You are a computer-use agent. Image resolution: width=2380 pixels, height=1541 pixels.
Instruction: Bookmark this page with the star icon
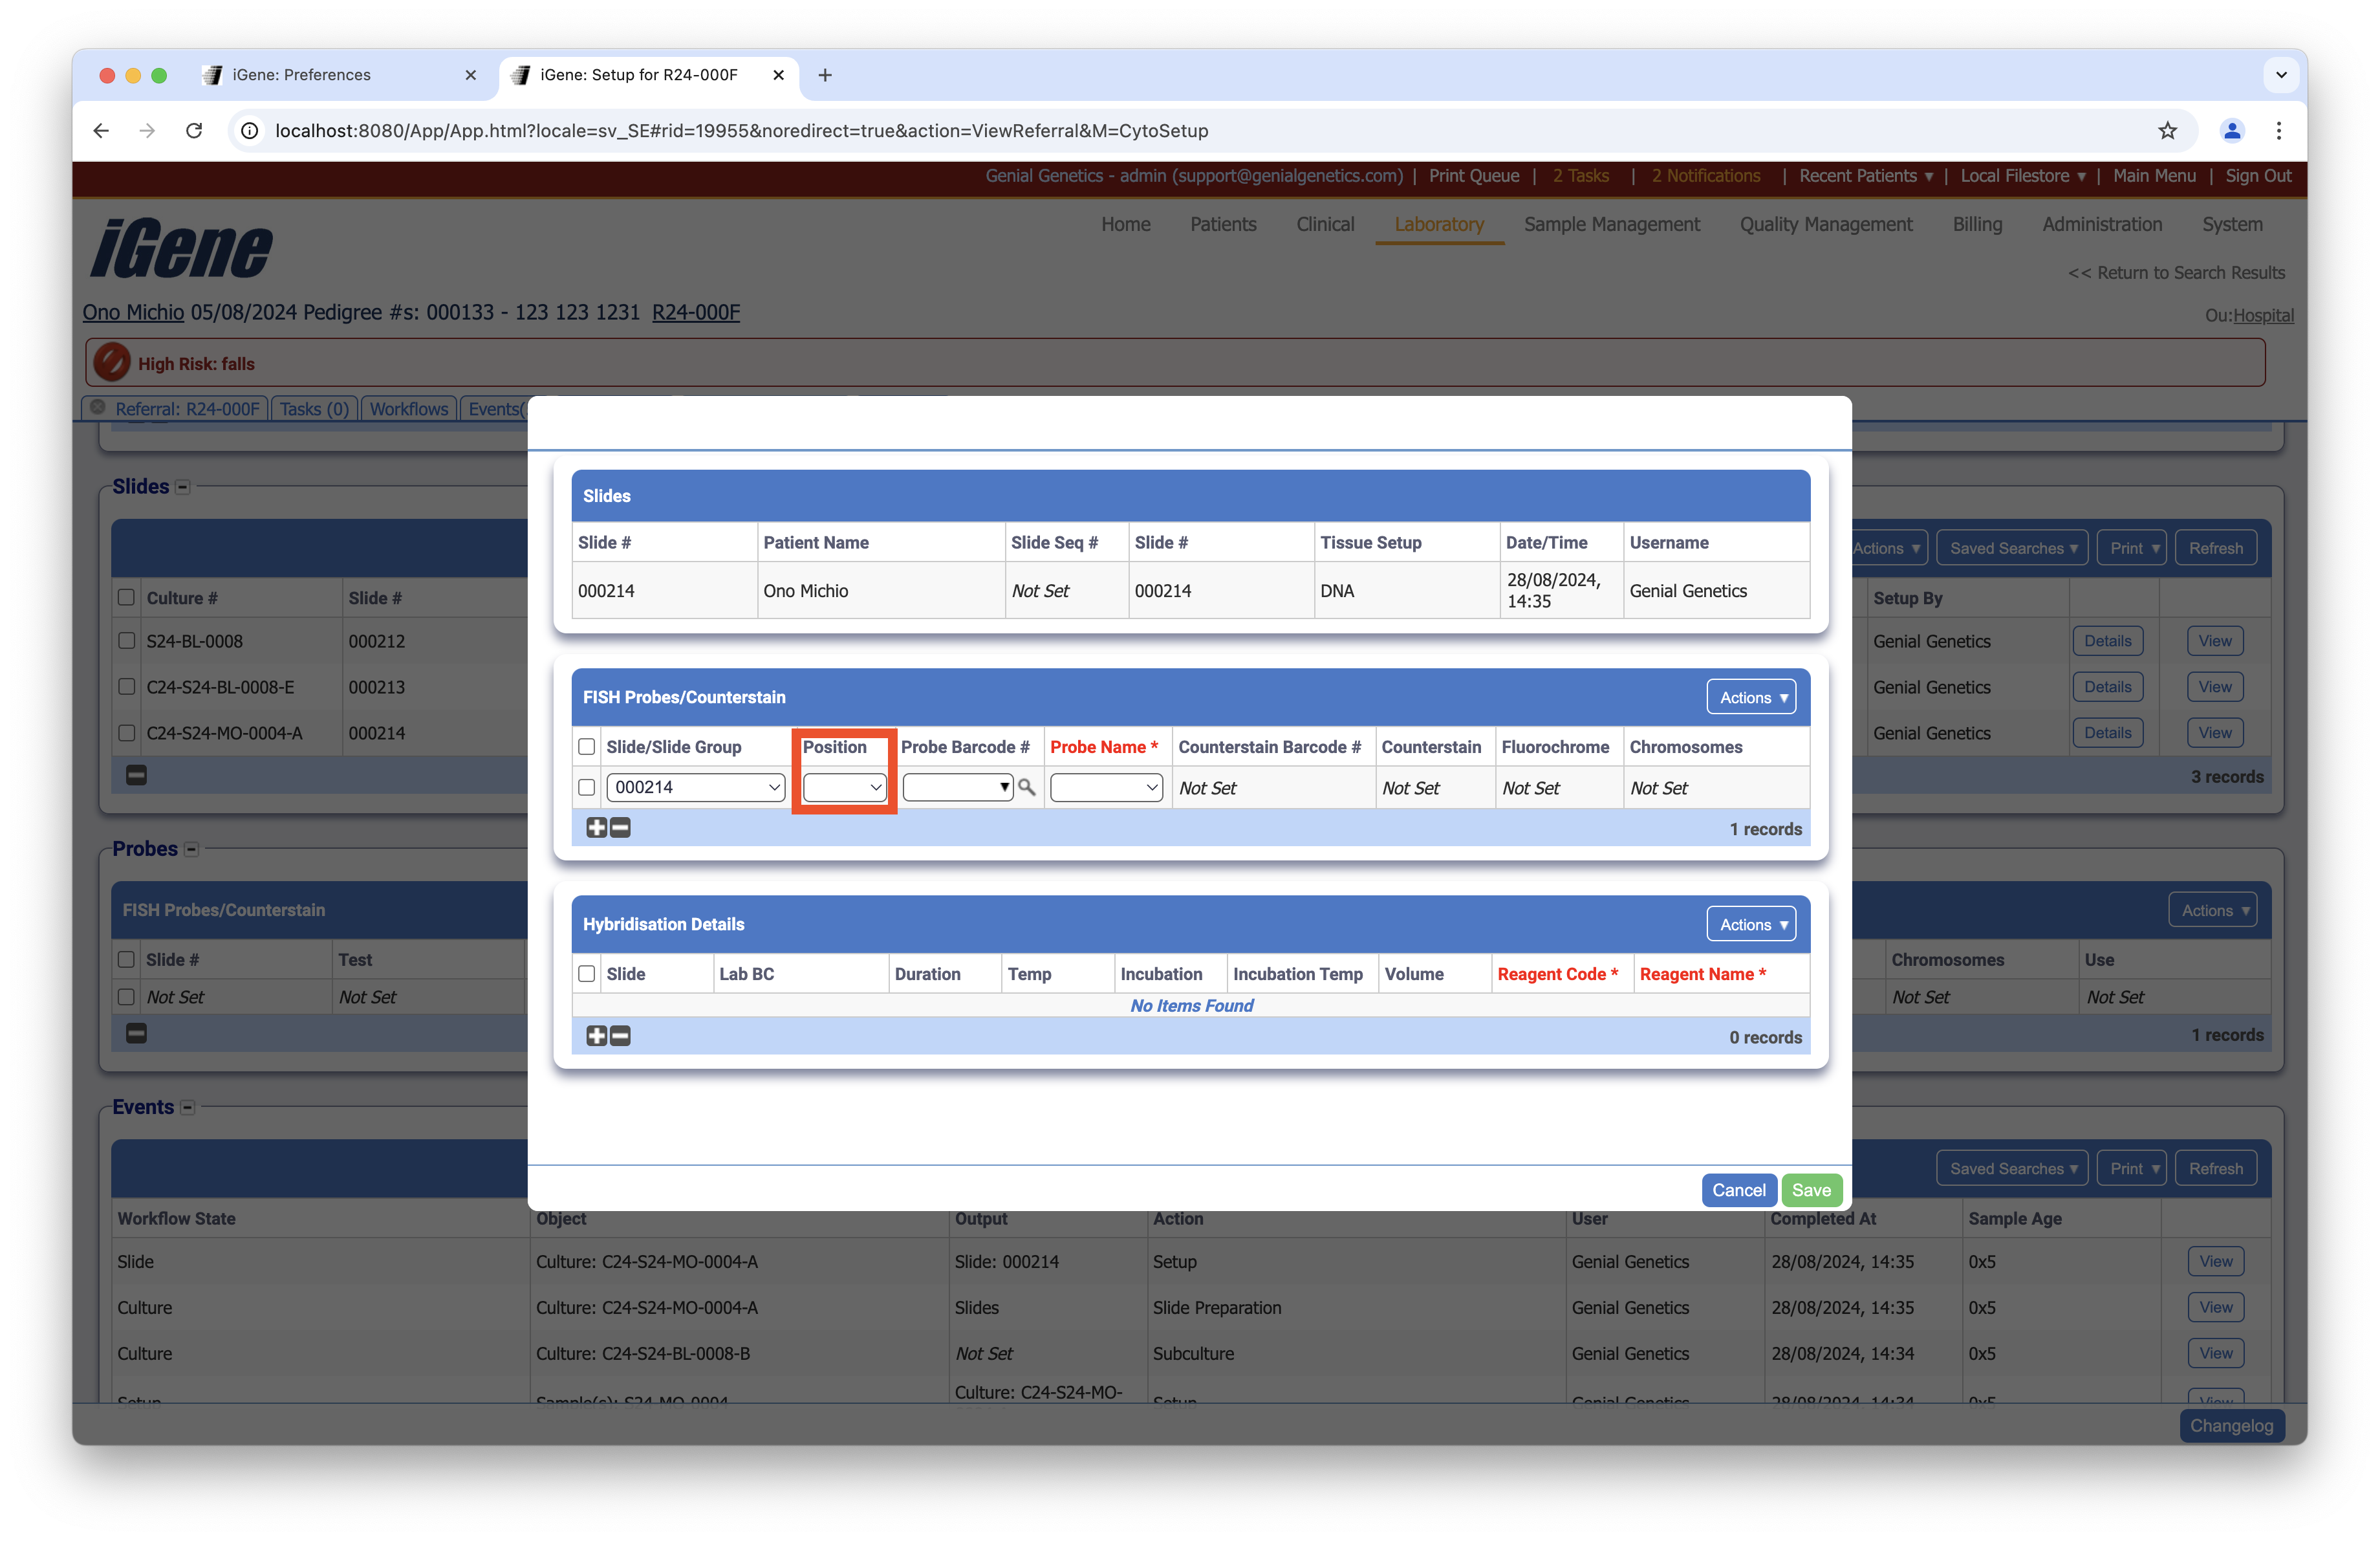(2167, 131)
